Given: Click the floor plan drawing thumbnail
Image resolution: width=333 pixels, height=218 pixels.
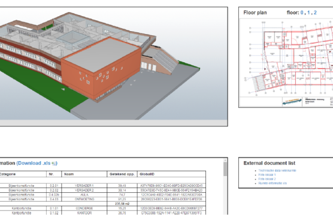Looking at the screenshot, I should tap(286, 62).
